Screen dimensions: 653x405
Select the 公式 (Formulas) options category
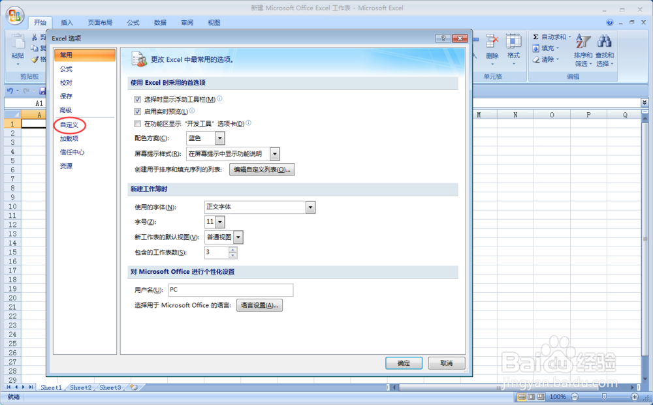pos(66,68)
